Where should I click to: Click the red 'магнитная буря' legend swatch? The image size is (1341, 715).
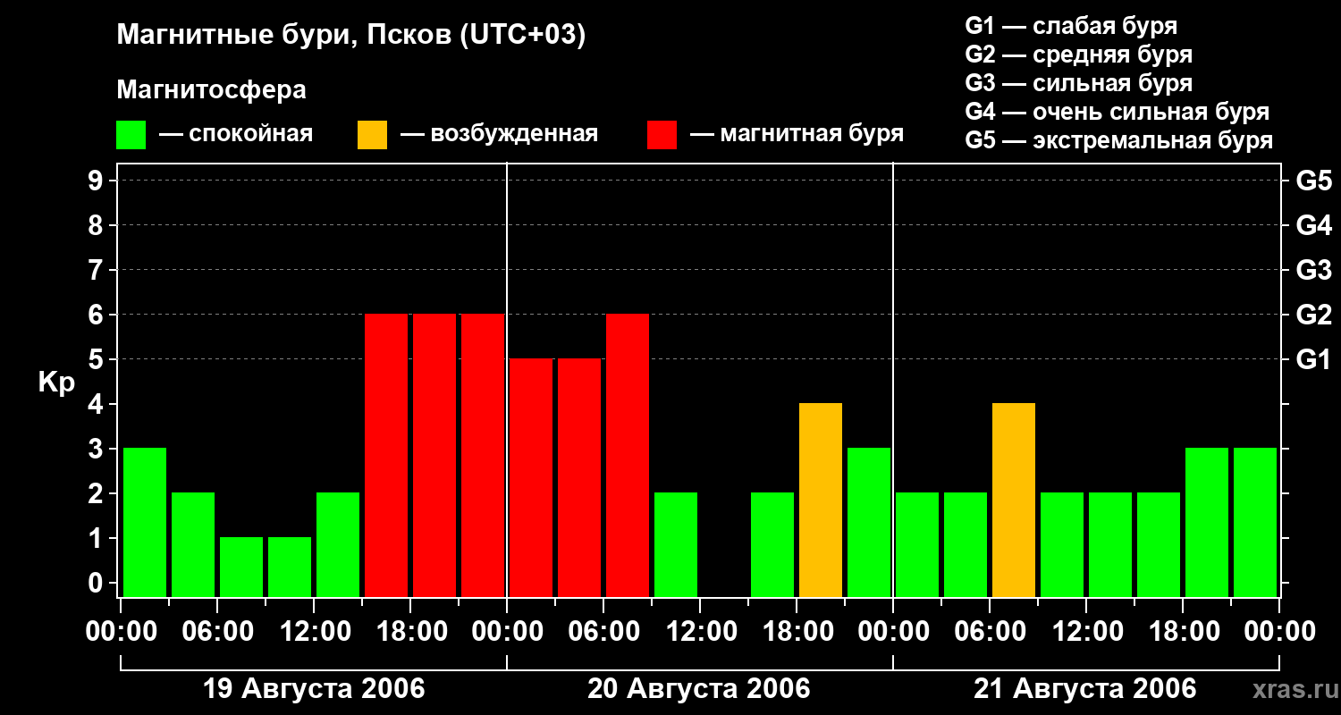(662, 135)
